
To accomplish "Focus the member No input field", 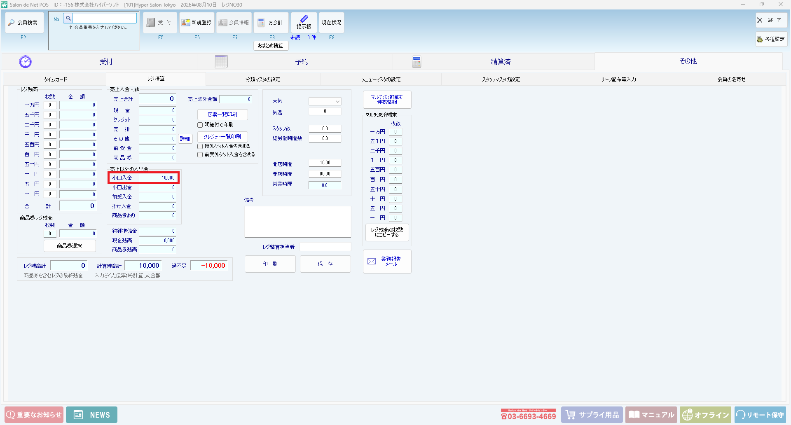I will [x=105, y=18].
